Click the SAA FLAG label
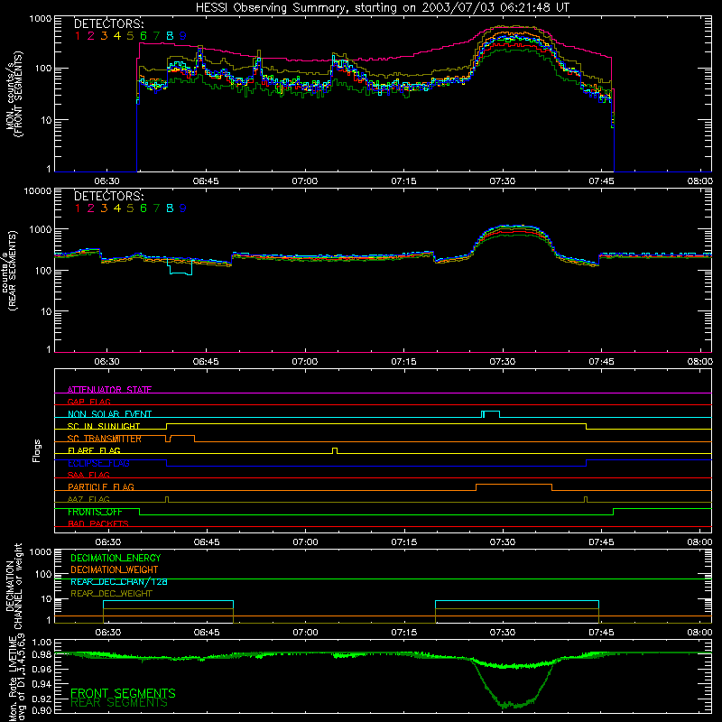The image size is (722, 722). pos(88,475)
